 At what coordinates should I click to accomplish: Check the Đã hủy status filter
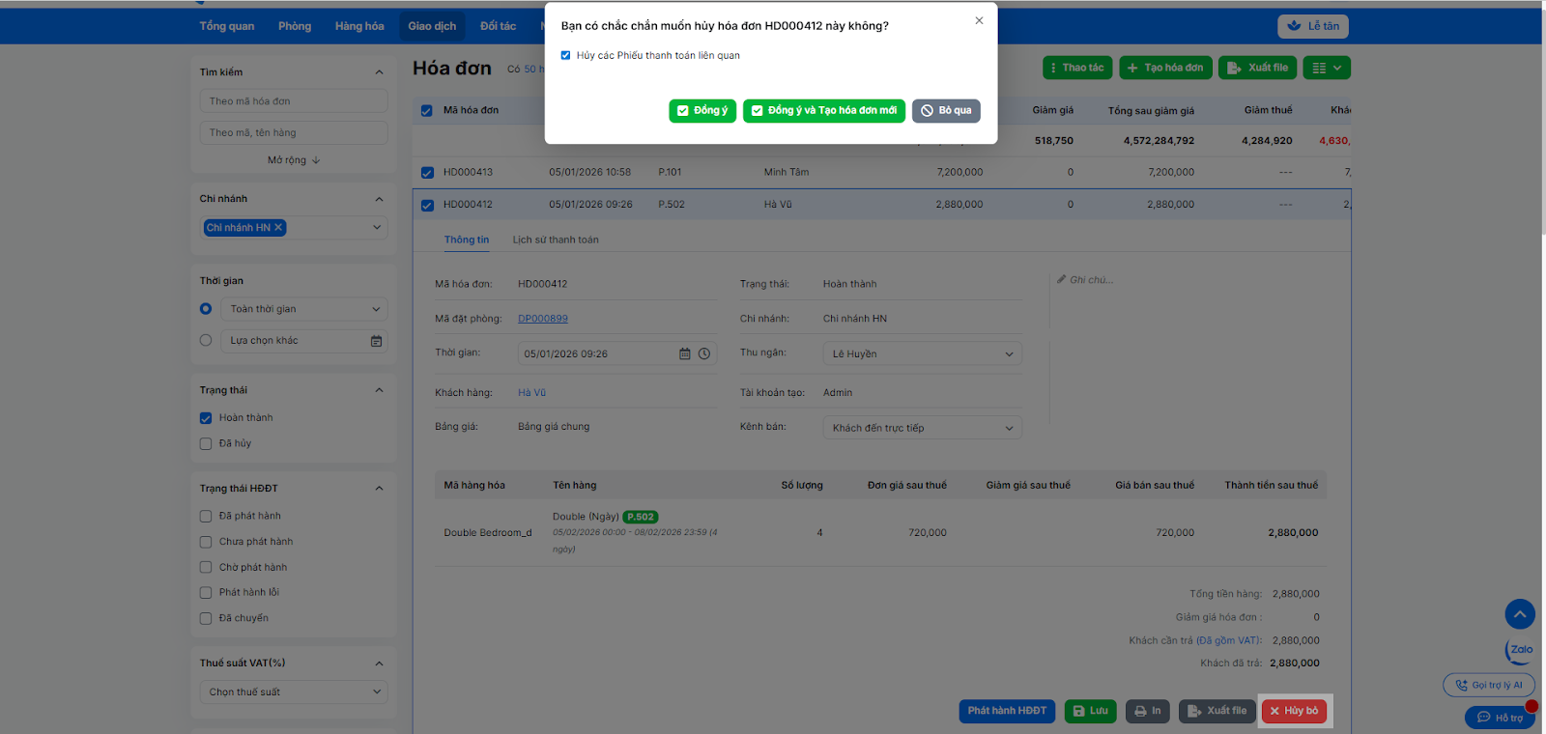point(206,444)
